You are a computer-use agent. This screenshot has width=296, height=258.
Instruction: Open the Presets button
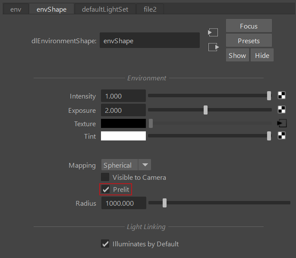pyautogui.click(x=249, y=41)
